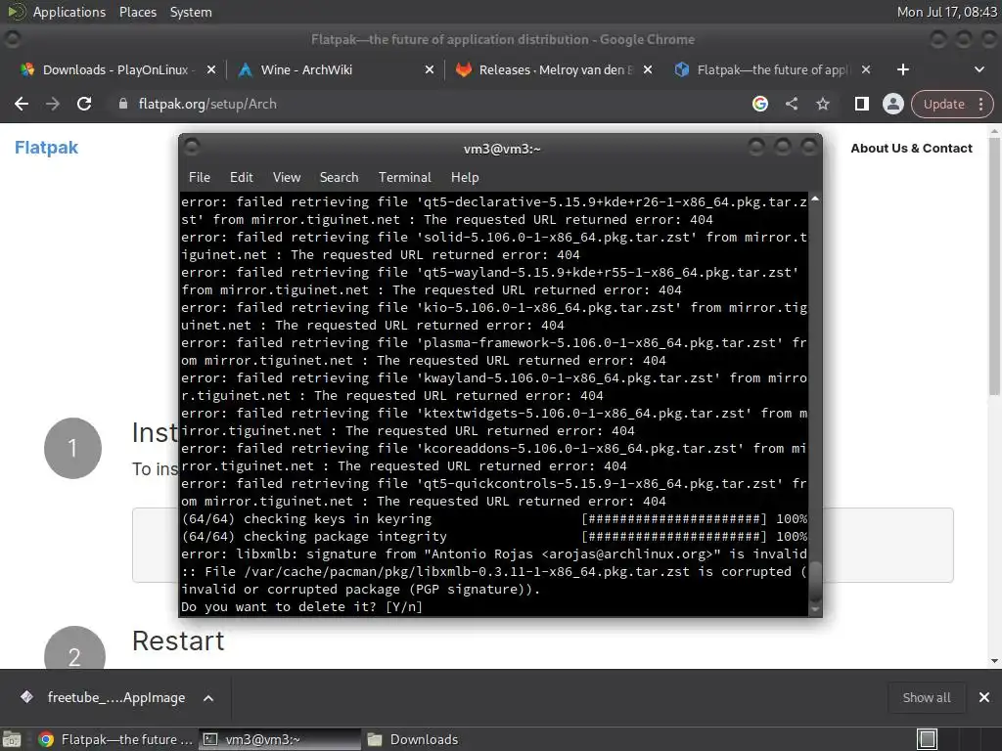Image resolution: width=1002 pixels, height=751 pixels.
Task: Click the clock Mon Jul 17, 08:43
Action: (x=946, y=12)
